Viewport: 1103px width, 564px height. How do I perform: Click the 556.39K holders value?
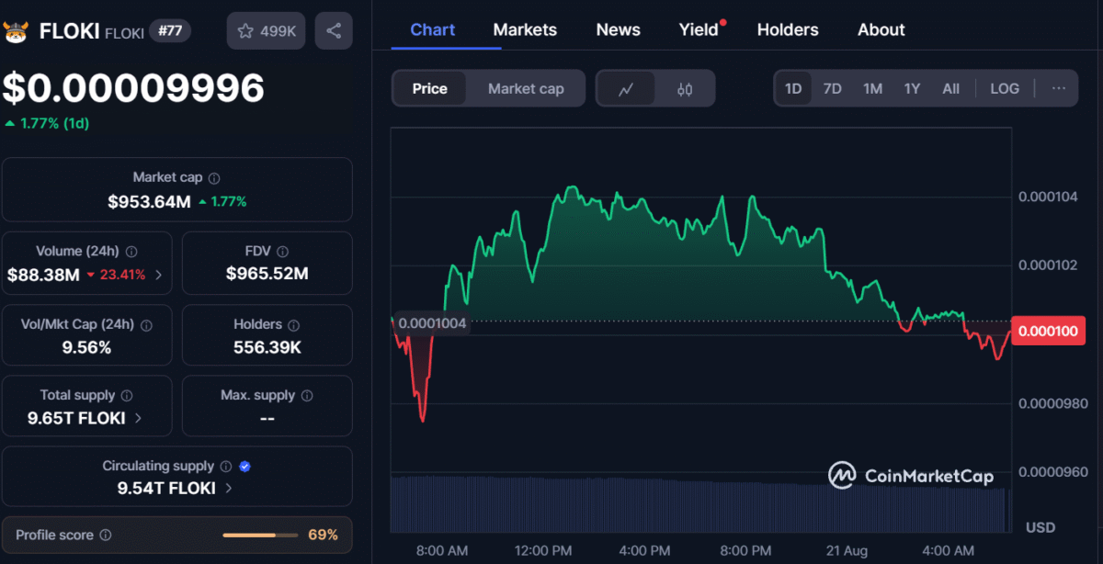click(x=267, y=347)
